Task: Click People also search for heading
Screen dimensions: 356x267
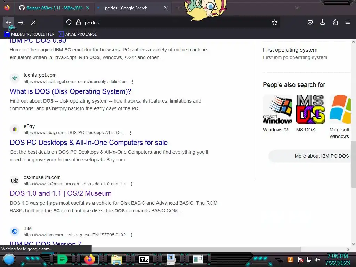Action: [294, 85]
